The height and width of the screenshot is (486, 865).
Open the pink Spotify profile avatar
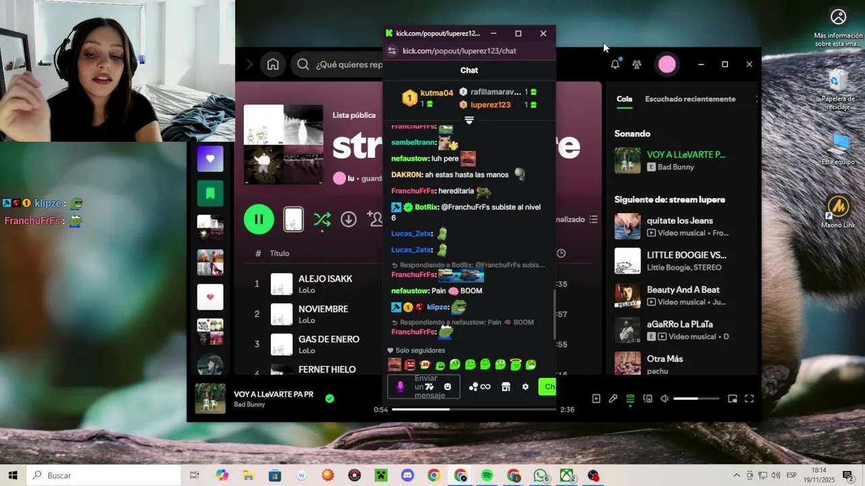pos(667,64)
